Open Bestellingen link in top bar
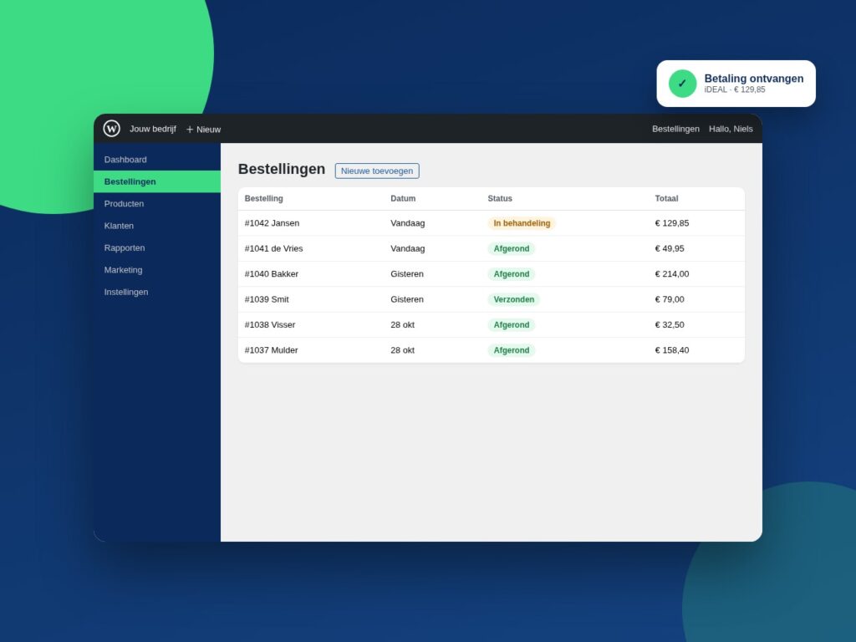 [675, 129]
